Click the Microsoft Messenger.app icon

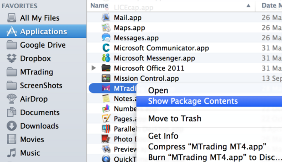point(106,58)
